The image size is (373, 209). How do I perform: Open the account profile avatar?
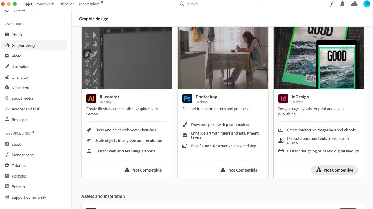[x=367, y=4]
